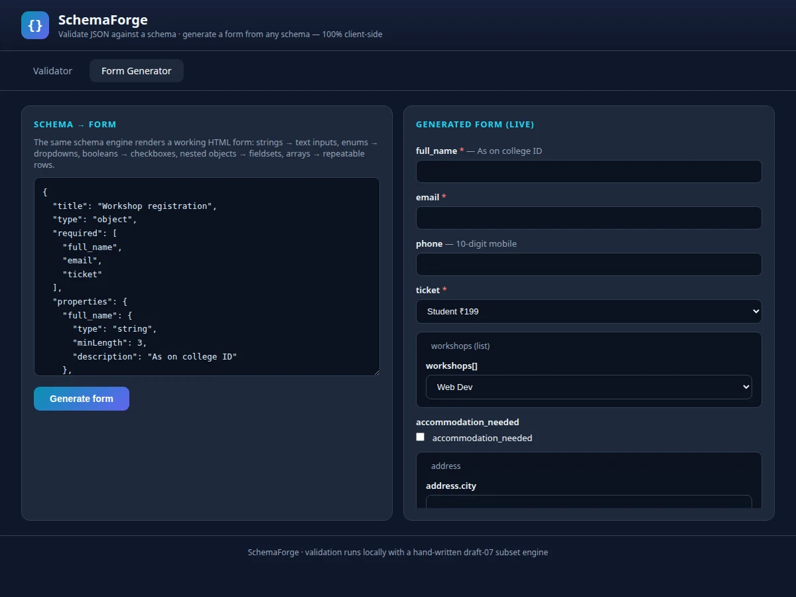Click the SCHEMA → FORM heading
The height and width of the screenshot is (597, 796).
[x=75, y=124]
